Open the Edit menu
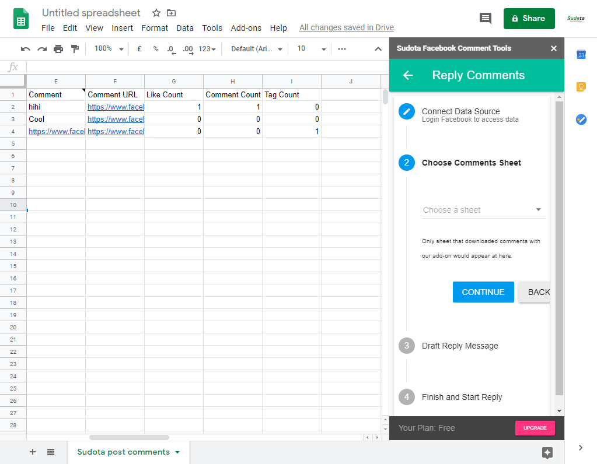The height and width of the screenshot is (464, 597). [70, 28]
